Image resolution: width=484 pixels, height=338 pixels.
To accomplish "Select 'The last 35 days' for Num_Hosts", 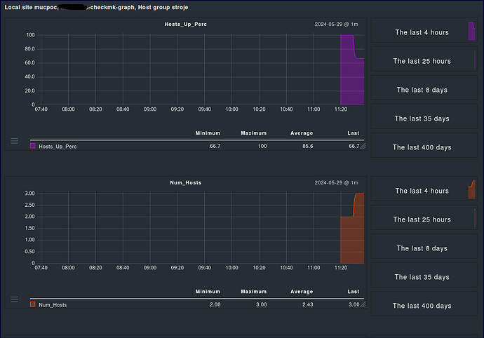I will click(x=422, y=277).
